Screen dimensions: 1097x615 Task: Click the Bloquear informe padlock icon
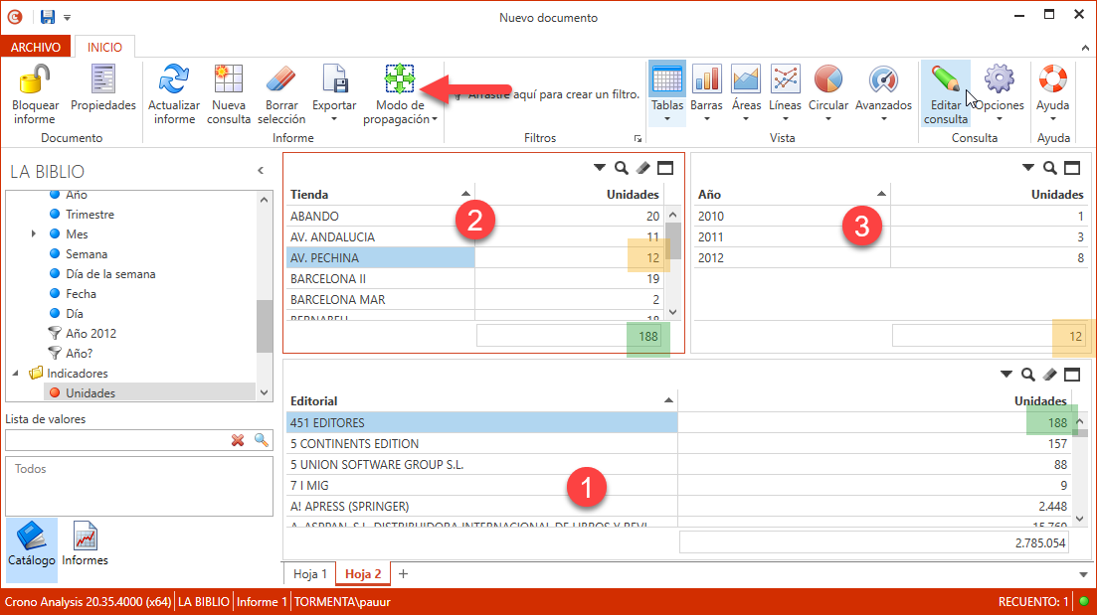pyautogui.click(x=35, y=78)
